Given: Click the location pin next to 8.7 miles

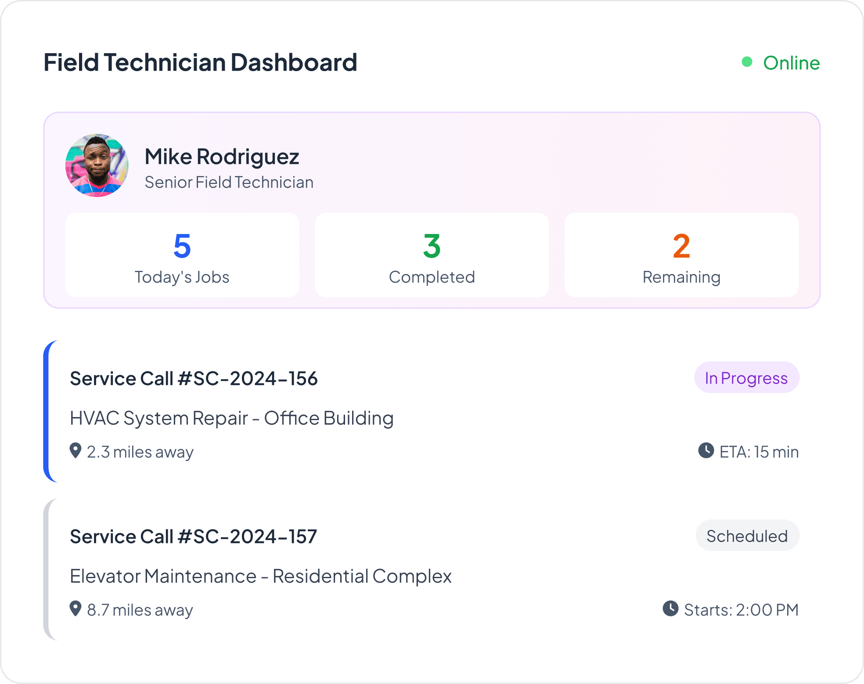Looking at the screenshot, I should coord(76,608).
